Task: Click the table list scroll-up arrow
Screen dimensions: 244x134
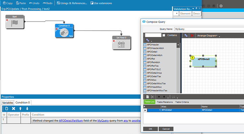Action: pyautogui.click(x=178, y=45)
